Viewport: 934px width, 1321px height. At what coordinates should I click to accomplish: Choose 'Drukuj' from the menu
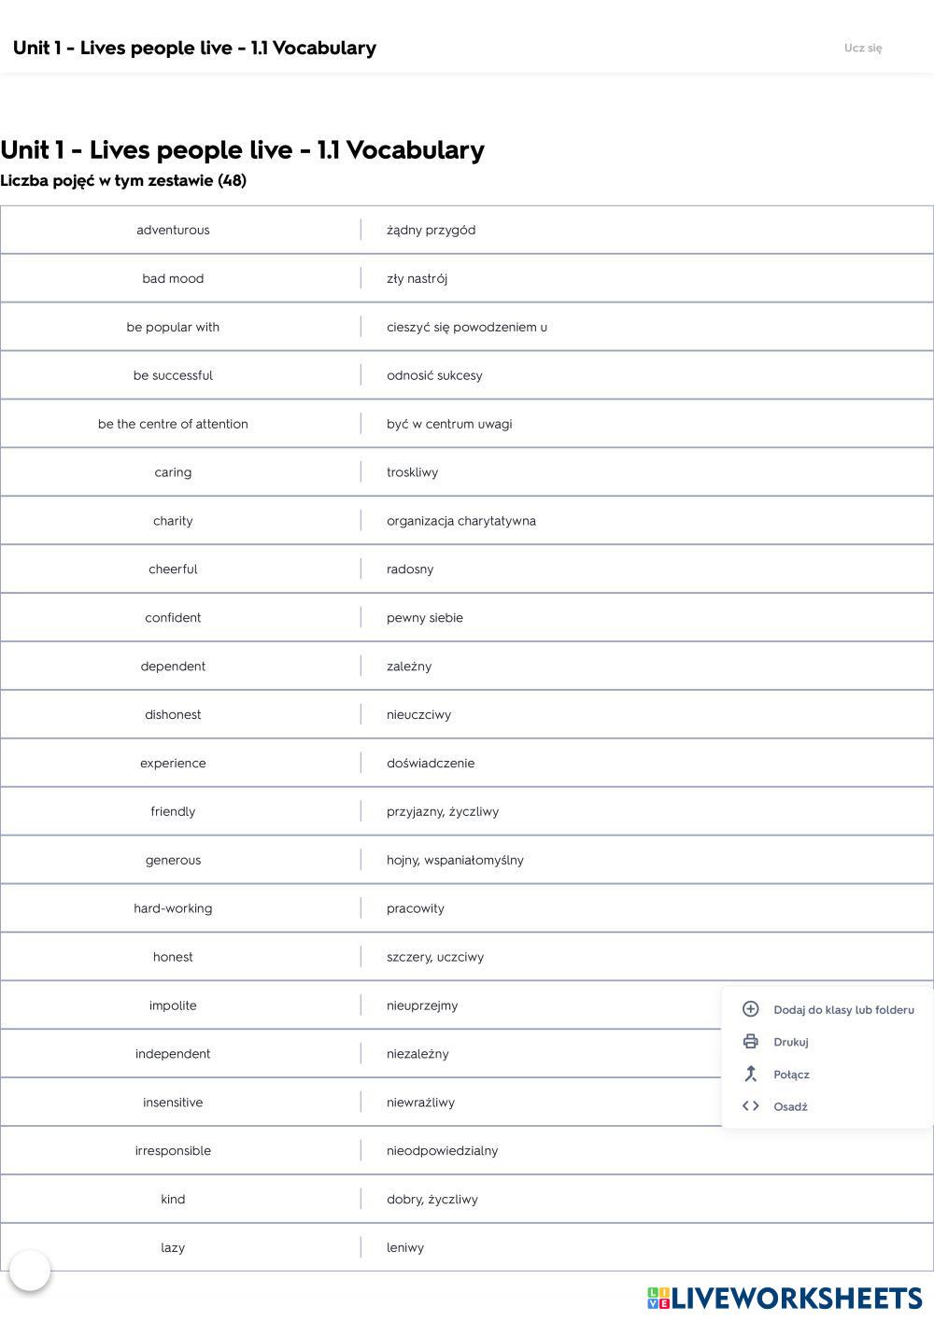tap(790, 1042)
